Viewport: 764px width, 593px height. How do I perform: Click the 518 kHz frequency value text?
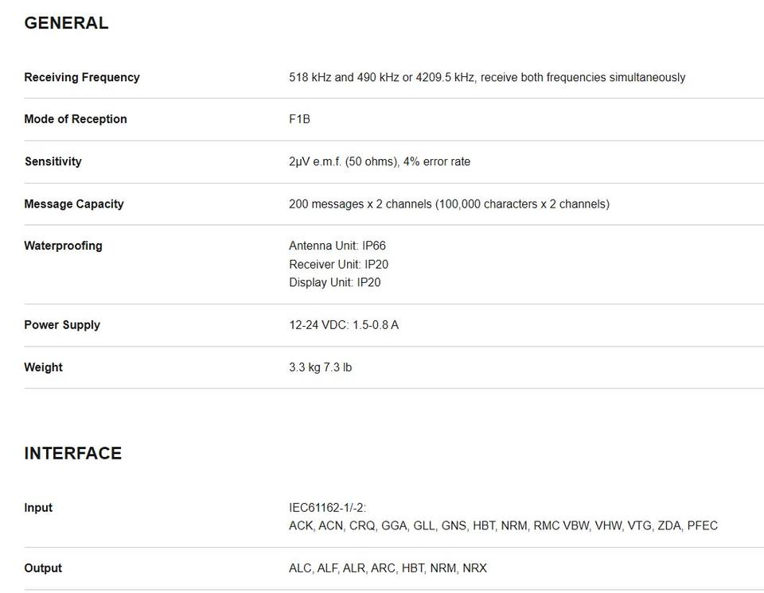[487, 77]
